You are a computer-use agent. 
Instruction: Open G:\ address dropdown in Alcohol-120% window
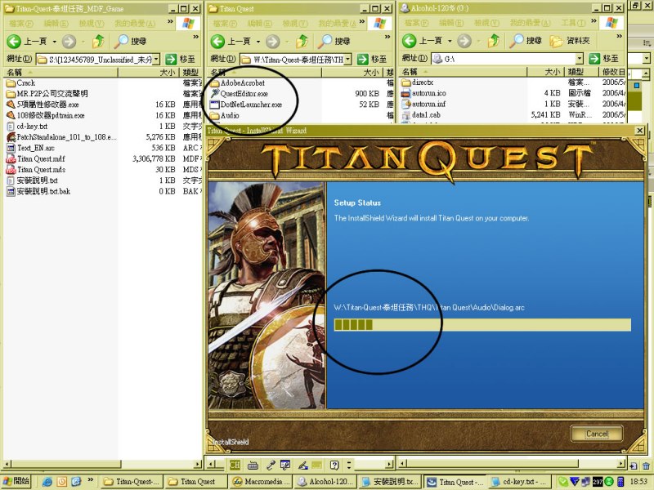(x=580, y=59)
